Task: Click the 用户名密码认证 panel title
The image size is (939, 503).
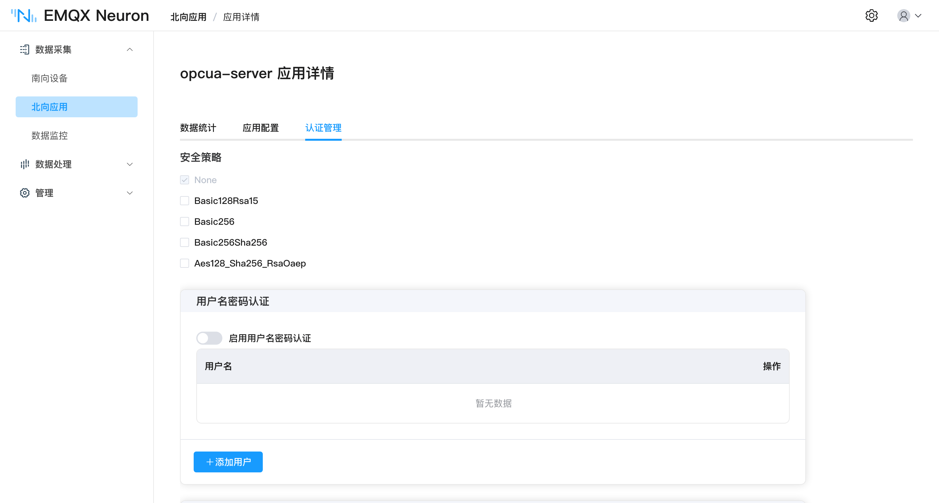Action: pyautogui.click(x=232, y=301)
